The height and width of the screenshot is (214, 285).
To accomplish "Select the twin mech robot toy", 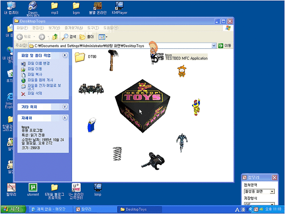I will (x=91, y=89).
